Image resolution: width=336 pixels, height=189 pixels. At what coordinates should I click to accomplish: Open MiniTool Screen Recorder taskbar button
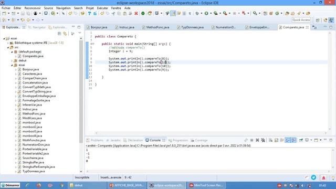[x=206, y=185]
